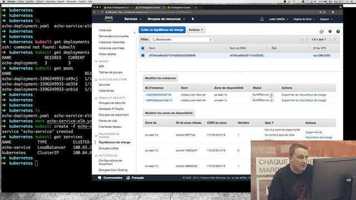356x200 pixels.
Task: Select Équilibreurs de charge in the sidebar
Action: (x=115, y=142)
